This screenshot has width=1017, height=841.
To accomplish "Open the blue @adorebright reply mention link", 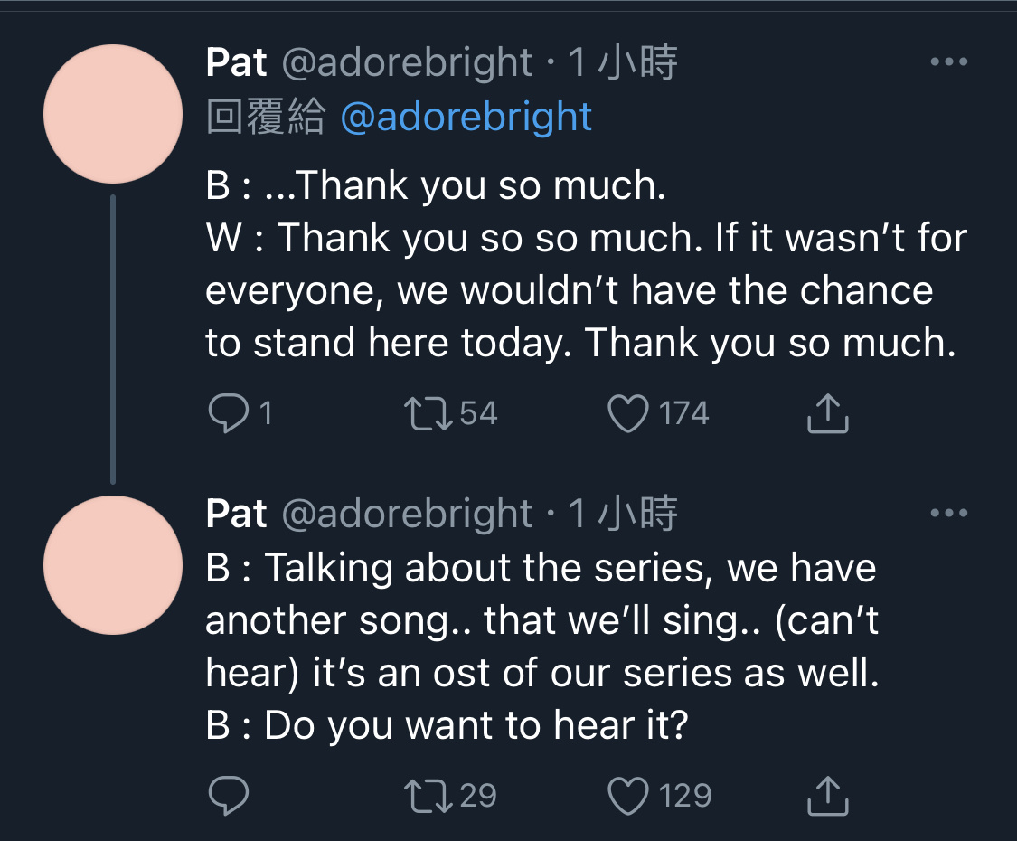I will coord(466,118).
